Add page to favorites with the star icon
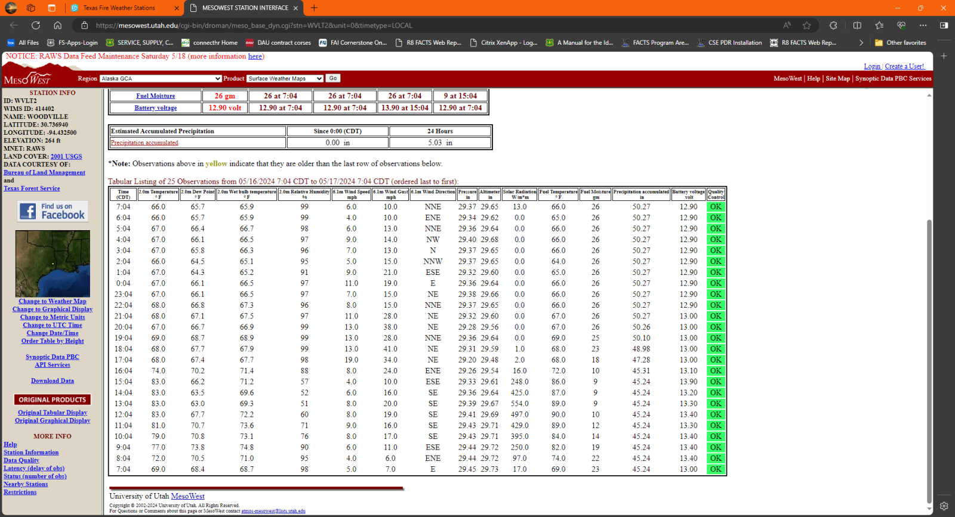 tap(807, 25)
